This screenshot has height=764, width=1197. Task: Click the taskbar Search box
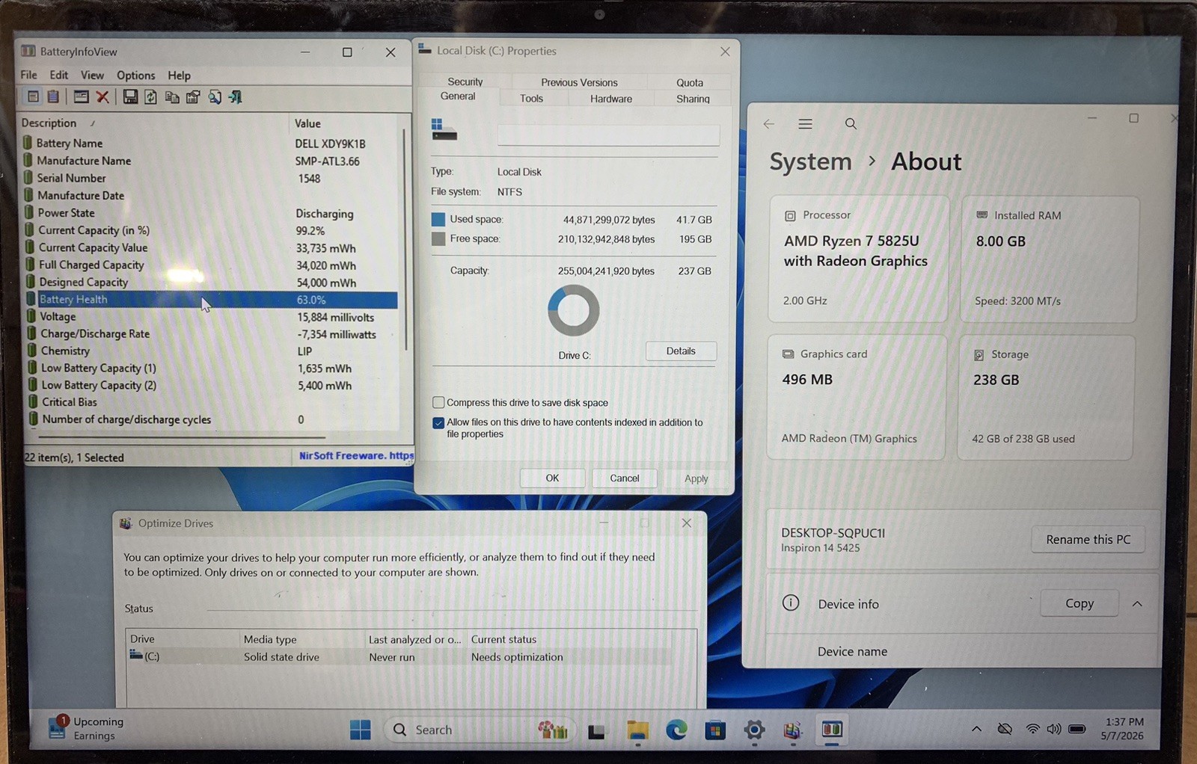coord(479,730)
